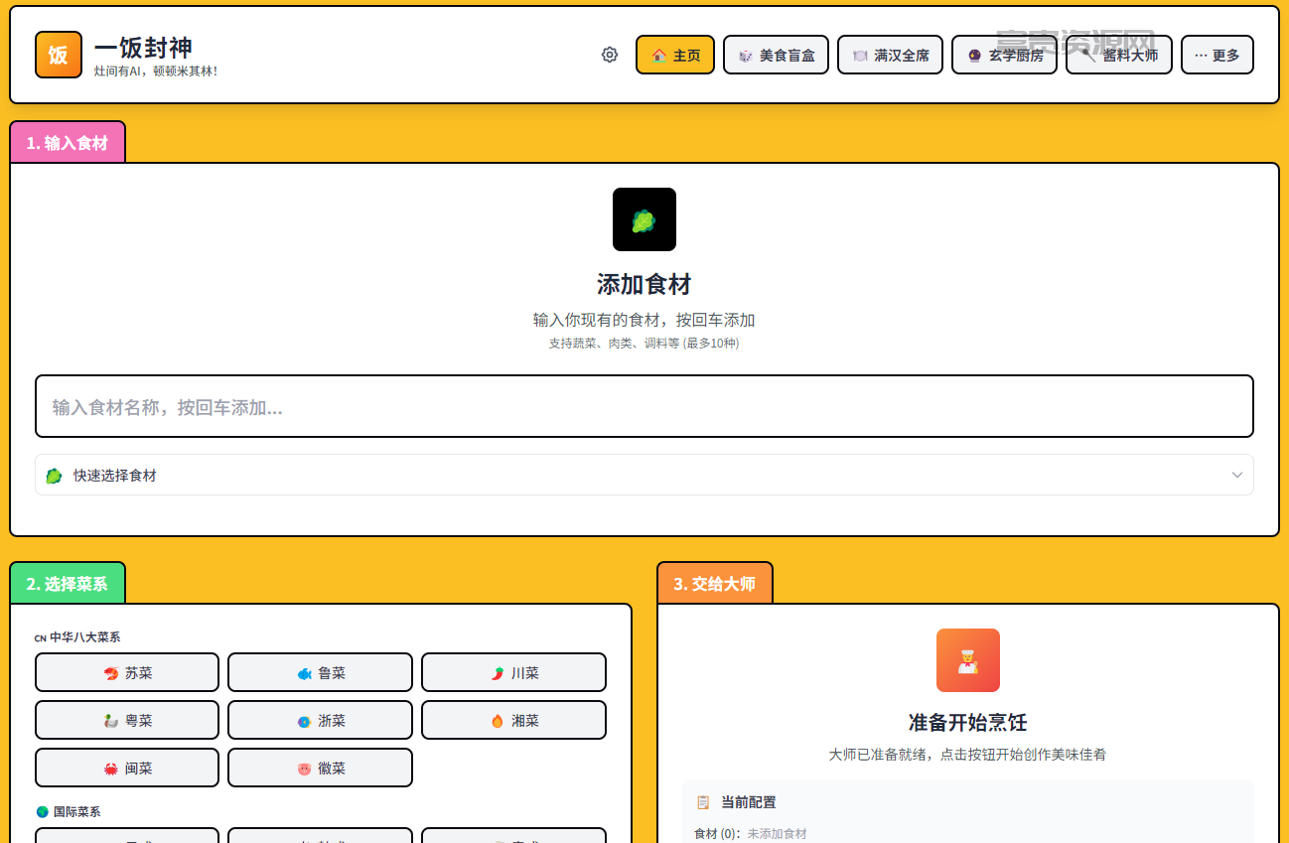Image resolution: width=1289 pixels, height=843 pixels.
Task: Open the 更多 menu
Action: point(1217,55)
